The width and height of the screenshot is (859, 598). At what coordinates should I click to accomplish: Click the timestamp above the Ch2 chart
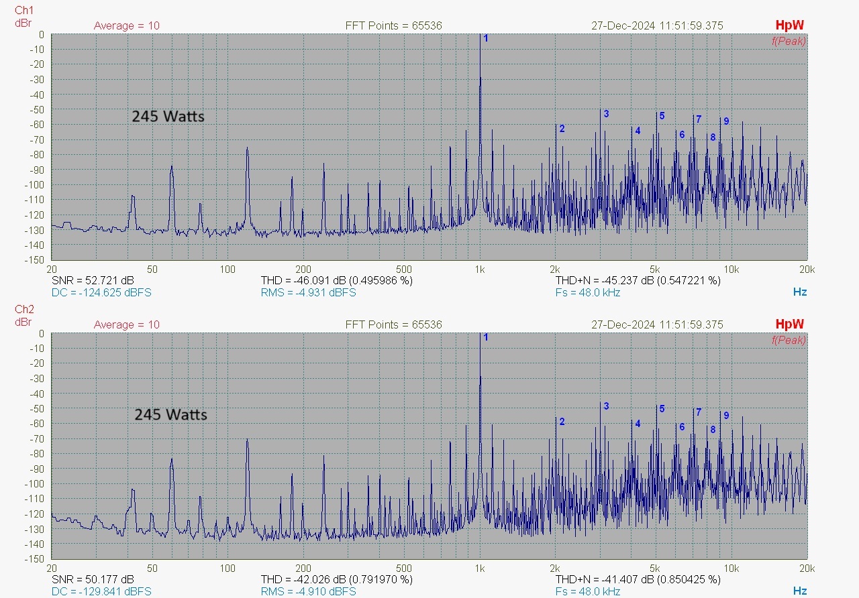click(x=657, y=324)
